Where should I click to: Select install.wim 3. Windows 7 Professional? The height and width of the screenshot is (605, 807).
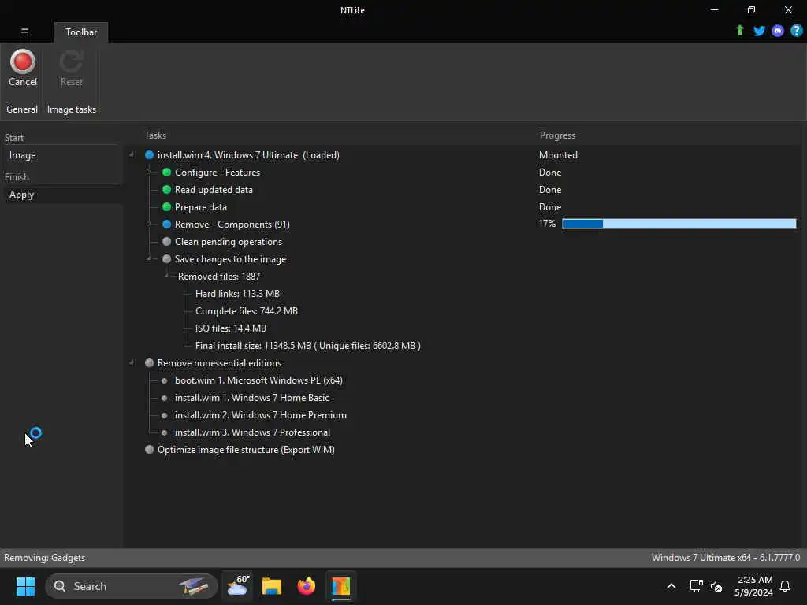click(252, 432)
